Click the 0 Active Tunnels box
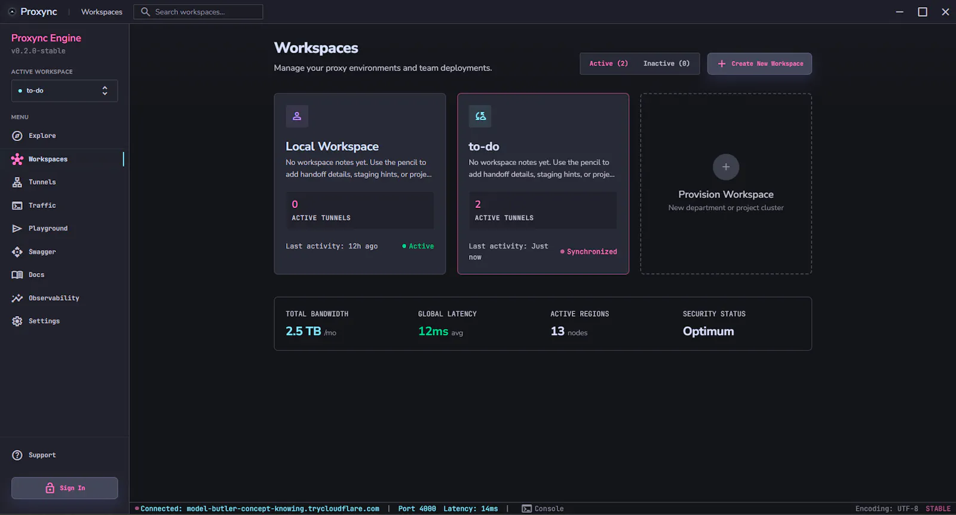Image resolution: width=956 pixels, height=515 pixels. click(x=360, y=210)
